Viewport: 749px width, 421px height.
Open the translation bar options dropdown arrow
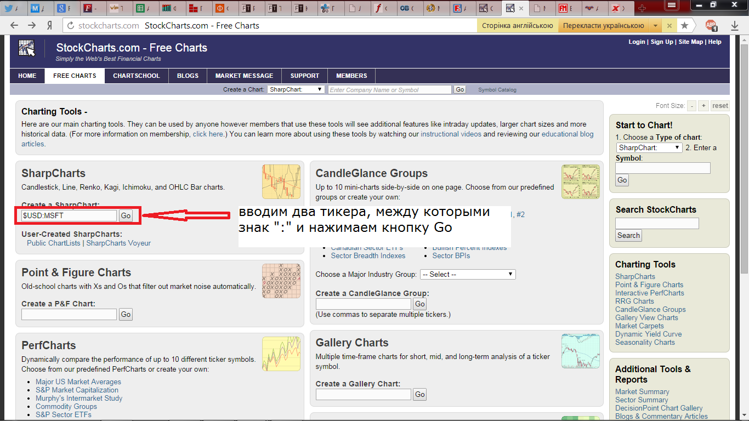pyautogui.click(x=656, y=26)
